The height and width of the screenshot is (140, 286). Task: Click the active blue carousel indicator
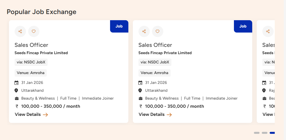[x=272, y=133]
